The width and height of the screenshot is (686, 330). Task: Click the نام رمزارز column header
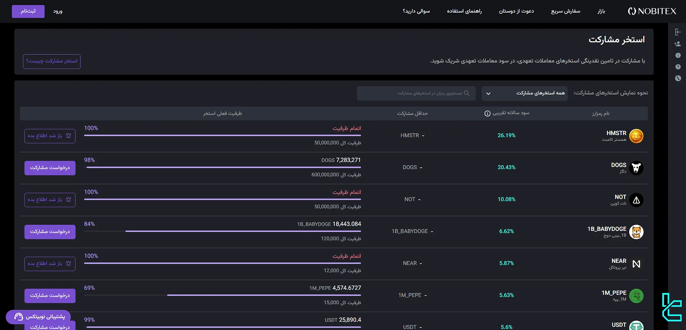coord(601,113)
